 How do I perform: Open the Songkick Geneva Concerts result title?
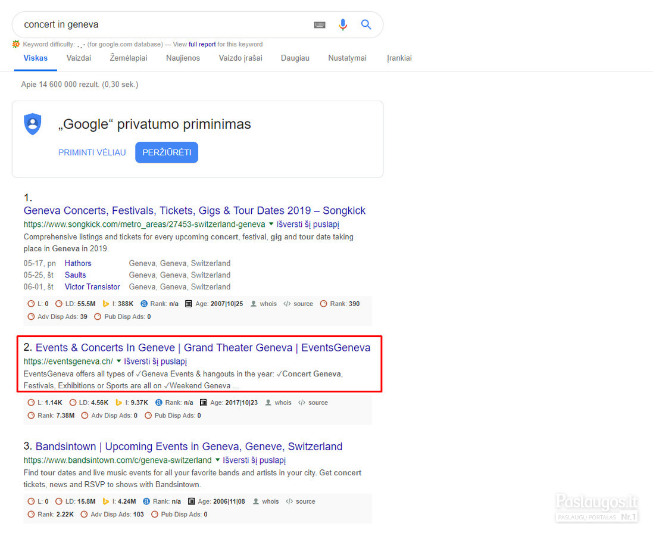click(x=195, y=210)
